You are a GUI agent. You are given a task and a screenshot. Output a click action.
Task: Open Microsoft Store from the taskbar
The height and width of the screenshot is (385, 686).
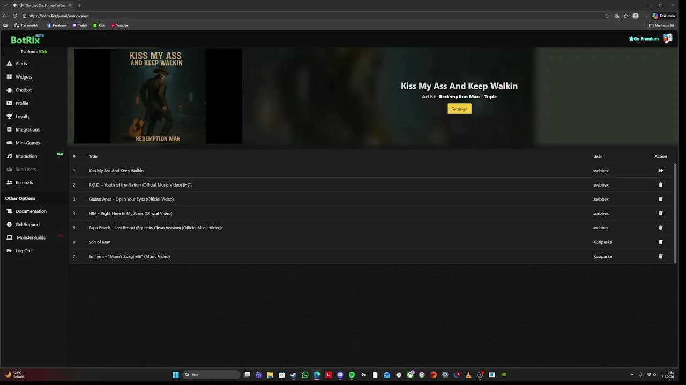[282, 375]
